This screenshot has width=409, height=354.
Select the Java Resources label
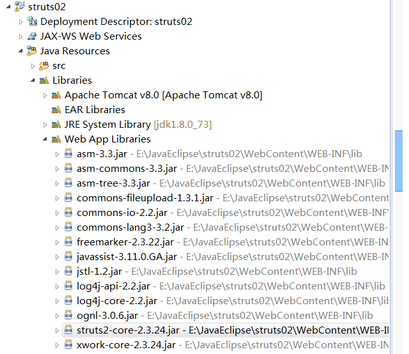click(75, 51)
